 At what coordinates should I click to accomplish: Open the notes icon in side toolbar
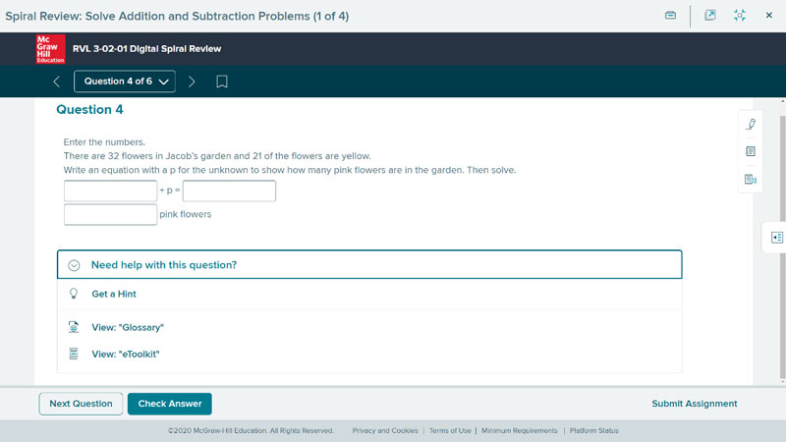click(x=751, y=151)
